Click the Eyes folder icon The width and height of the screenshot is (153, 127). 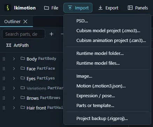pyautogui.click(x=23, y=78)
